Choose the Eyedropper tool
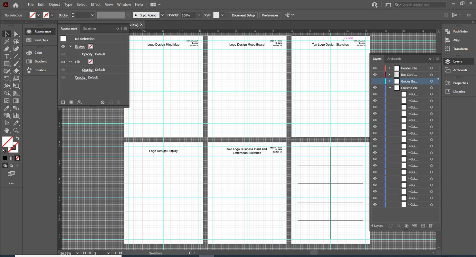The image size is (476, 257). tap(6, 108)
